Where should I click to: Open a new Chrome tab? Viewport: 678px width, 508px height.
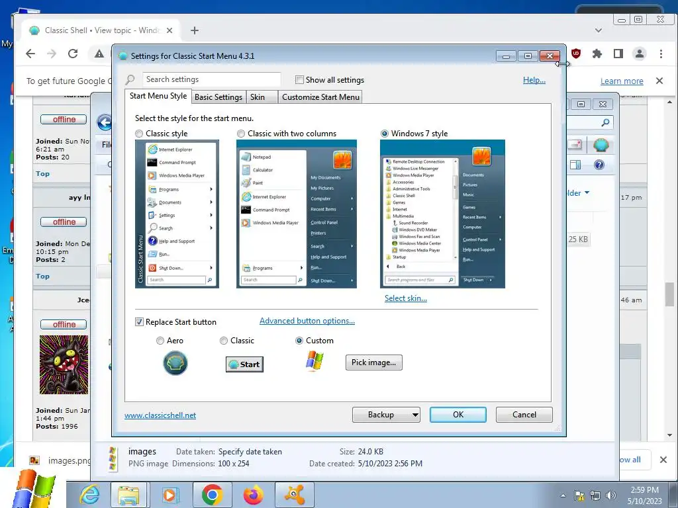[x=195, y=30]
